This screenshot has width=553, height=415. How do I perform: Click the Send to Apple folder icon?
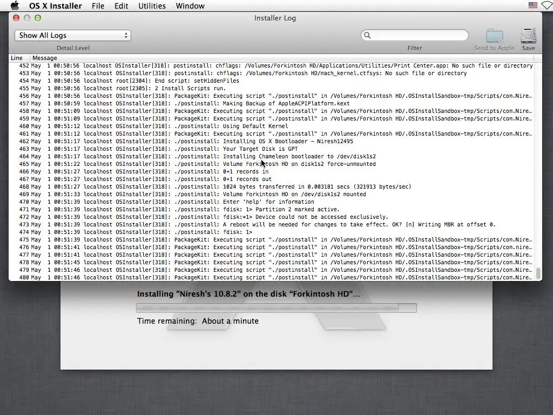[x=494, y=36]
